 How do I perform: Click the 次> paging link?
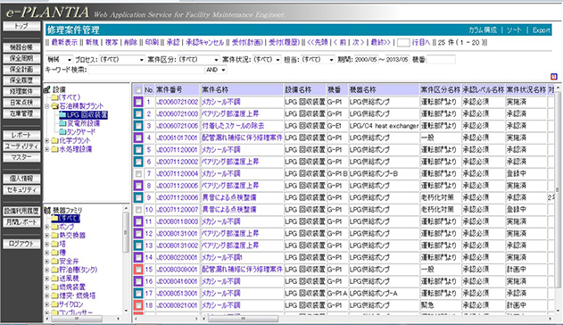coord(358,42)
